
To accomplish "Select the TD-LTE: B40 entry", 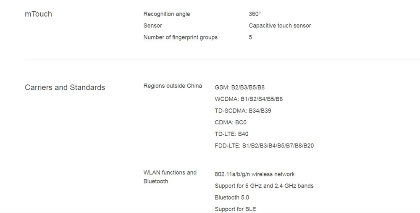I will (x=231, y=134).
